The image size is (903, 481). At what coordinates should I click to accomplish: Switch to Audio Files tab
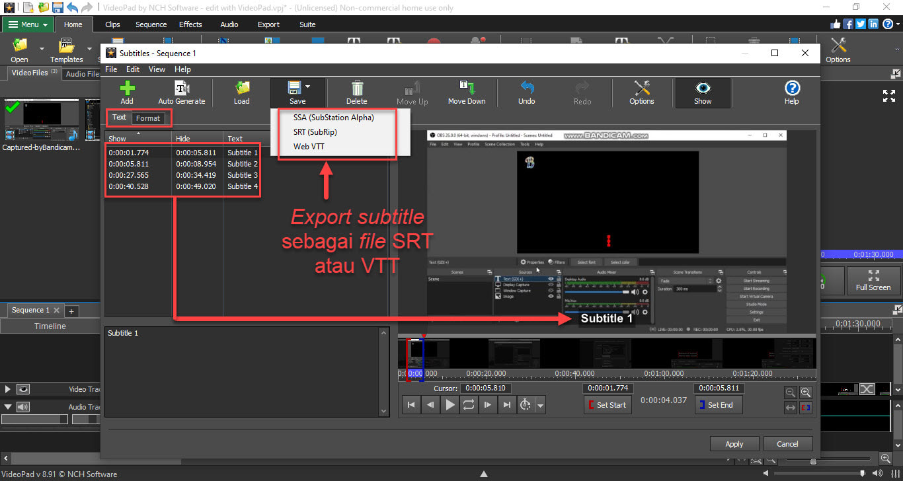[x=81, y=74]
